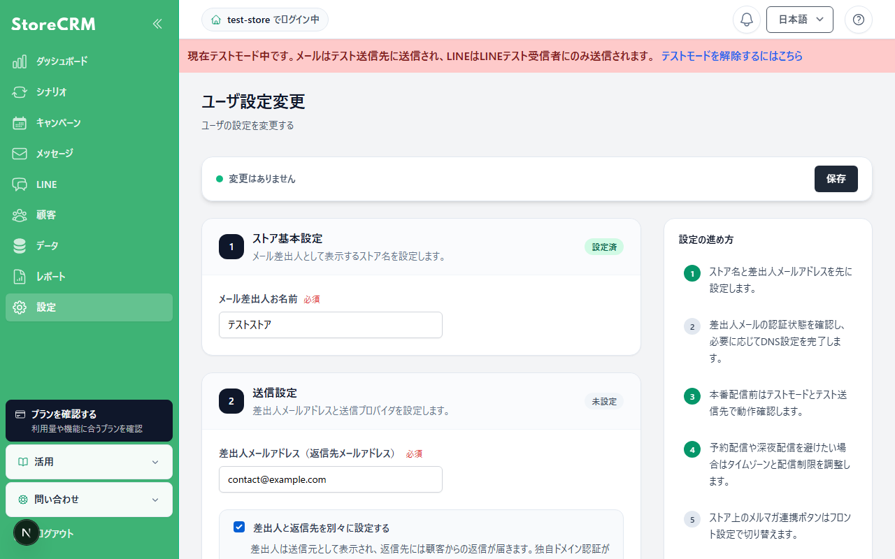Click the 設定済 status badge
895x559 pixels.
point(604,247)
